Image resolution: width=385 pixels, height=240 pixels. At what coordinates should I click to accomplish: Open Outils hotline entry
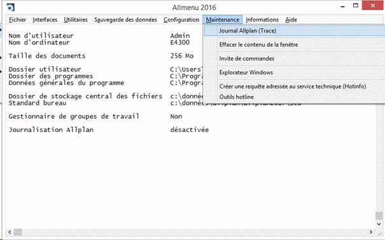[x=295, y=97]
